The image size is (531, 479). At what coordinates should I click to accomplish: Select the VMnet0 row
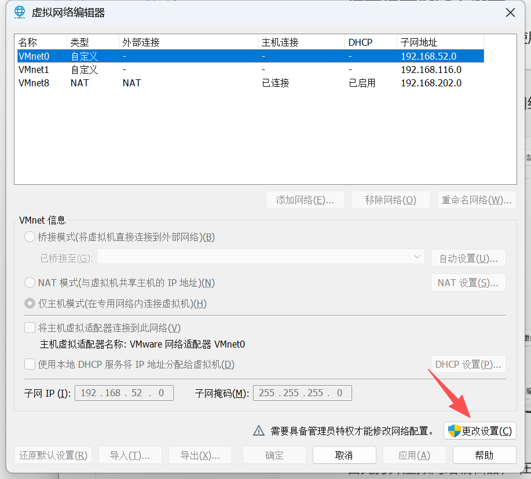point(251,56)
